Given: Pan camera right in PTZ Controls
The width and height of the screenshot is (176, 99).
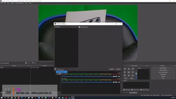Looking at the screenshot, I should [x=133, y=72].
